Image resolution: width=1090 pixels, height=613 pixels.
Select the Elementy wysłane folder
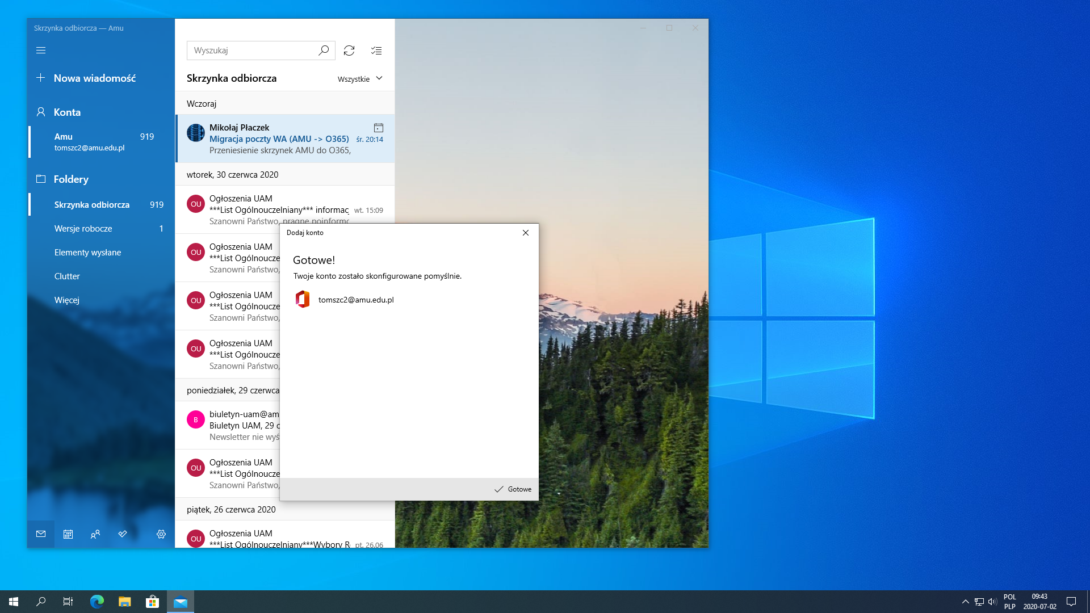pos(88,253)
